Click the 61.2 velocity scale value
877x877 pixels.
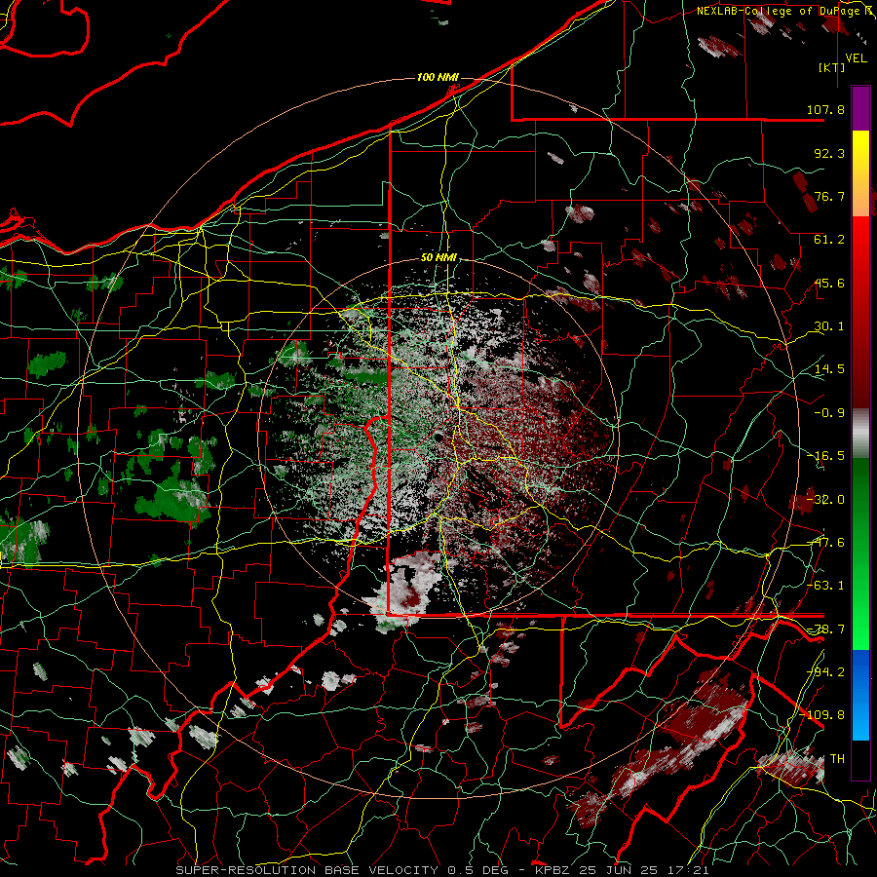829,240
